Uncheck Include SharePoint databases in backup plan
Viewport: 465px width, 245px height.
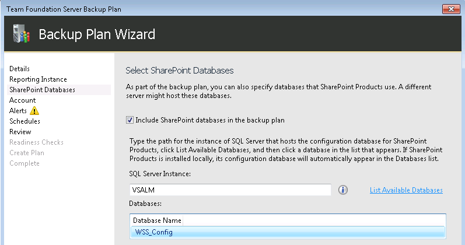130,120
